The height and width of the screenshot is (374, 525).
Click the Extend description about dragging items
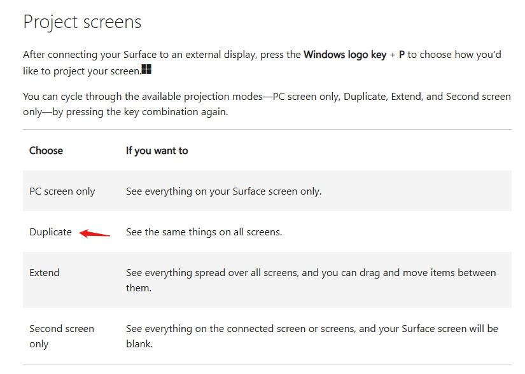coord(311,280)
